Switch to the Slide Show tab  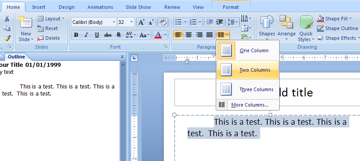pos(138,7)
